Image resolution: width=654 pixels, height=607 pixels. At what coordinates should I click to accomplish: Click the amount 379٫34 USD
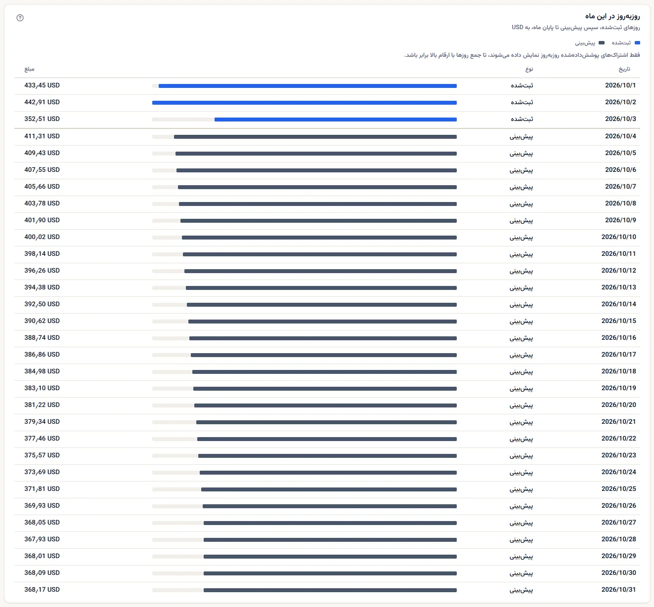[42, 422]
